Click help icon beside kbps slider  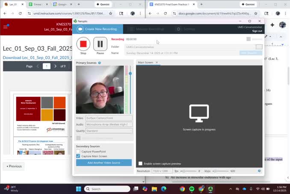pyautogui.click(x=259, y=171)
